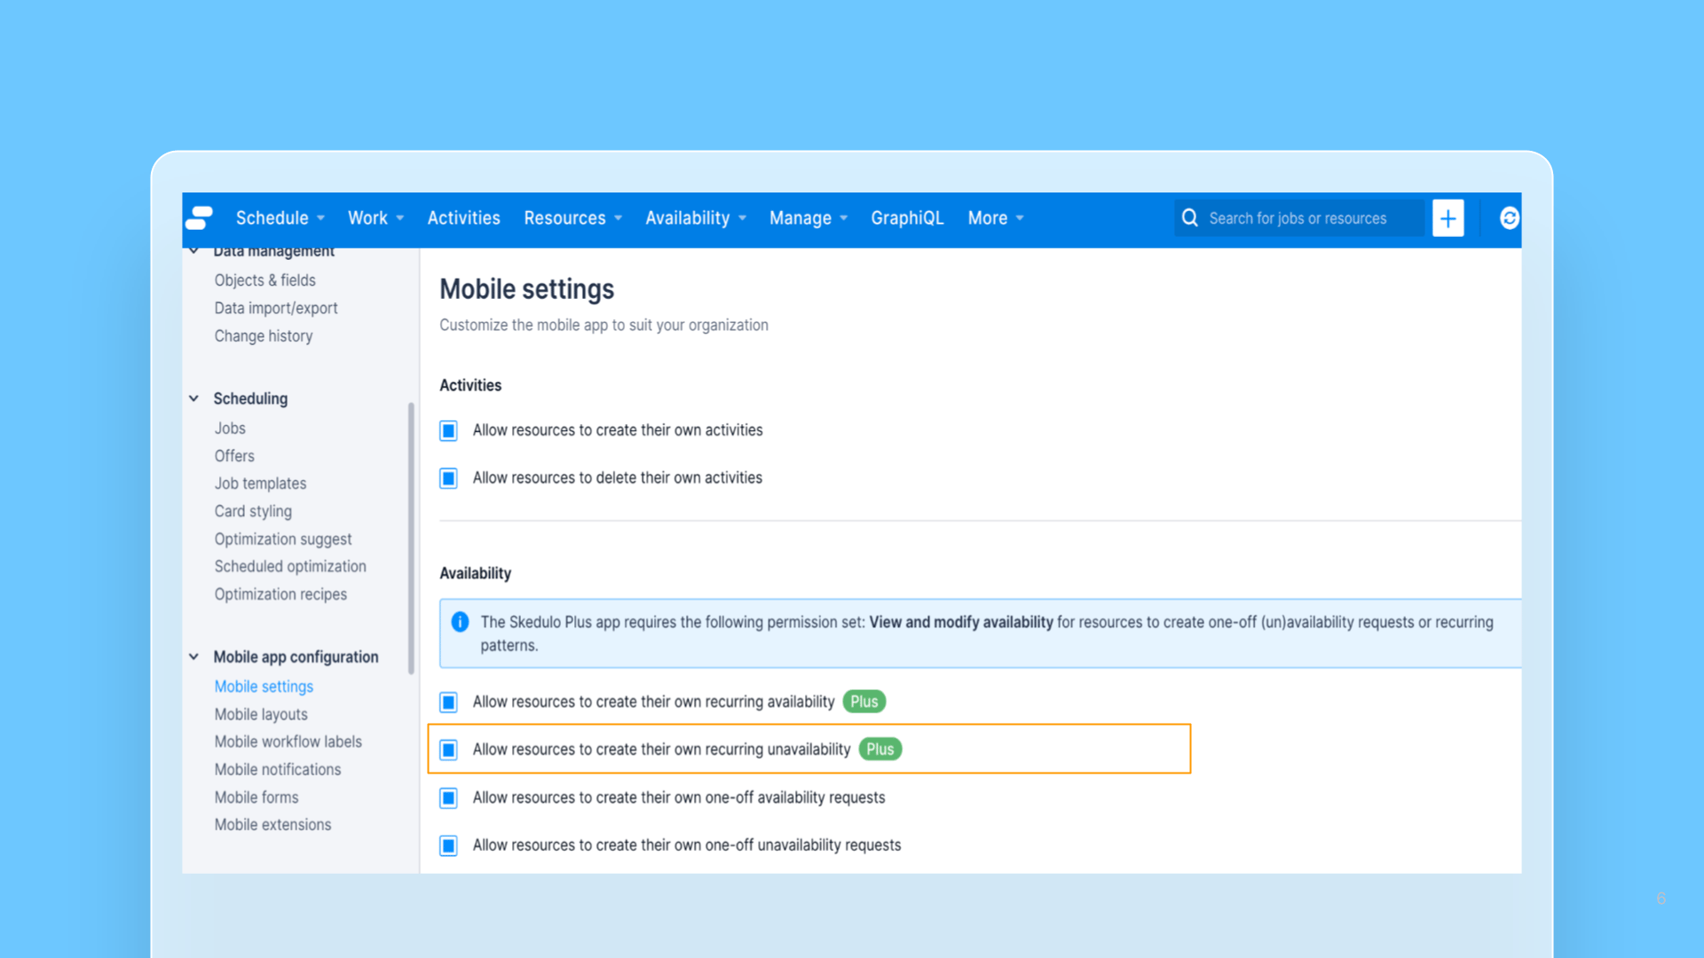The height and width of the screenshot is (958, 1704).
Task: Open the More dropdown menu
Action: [996, 218]
